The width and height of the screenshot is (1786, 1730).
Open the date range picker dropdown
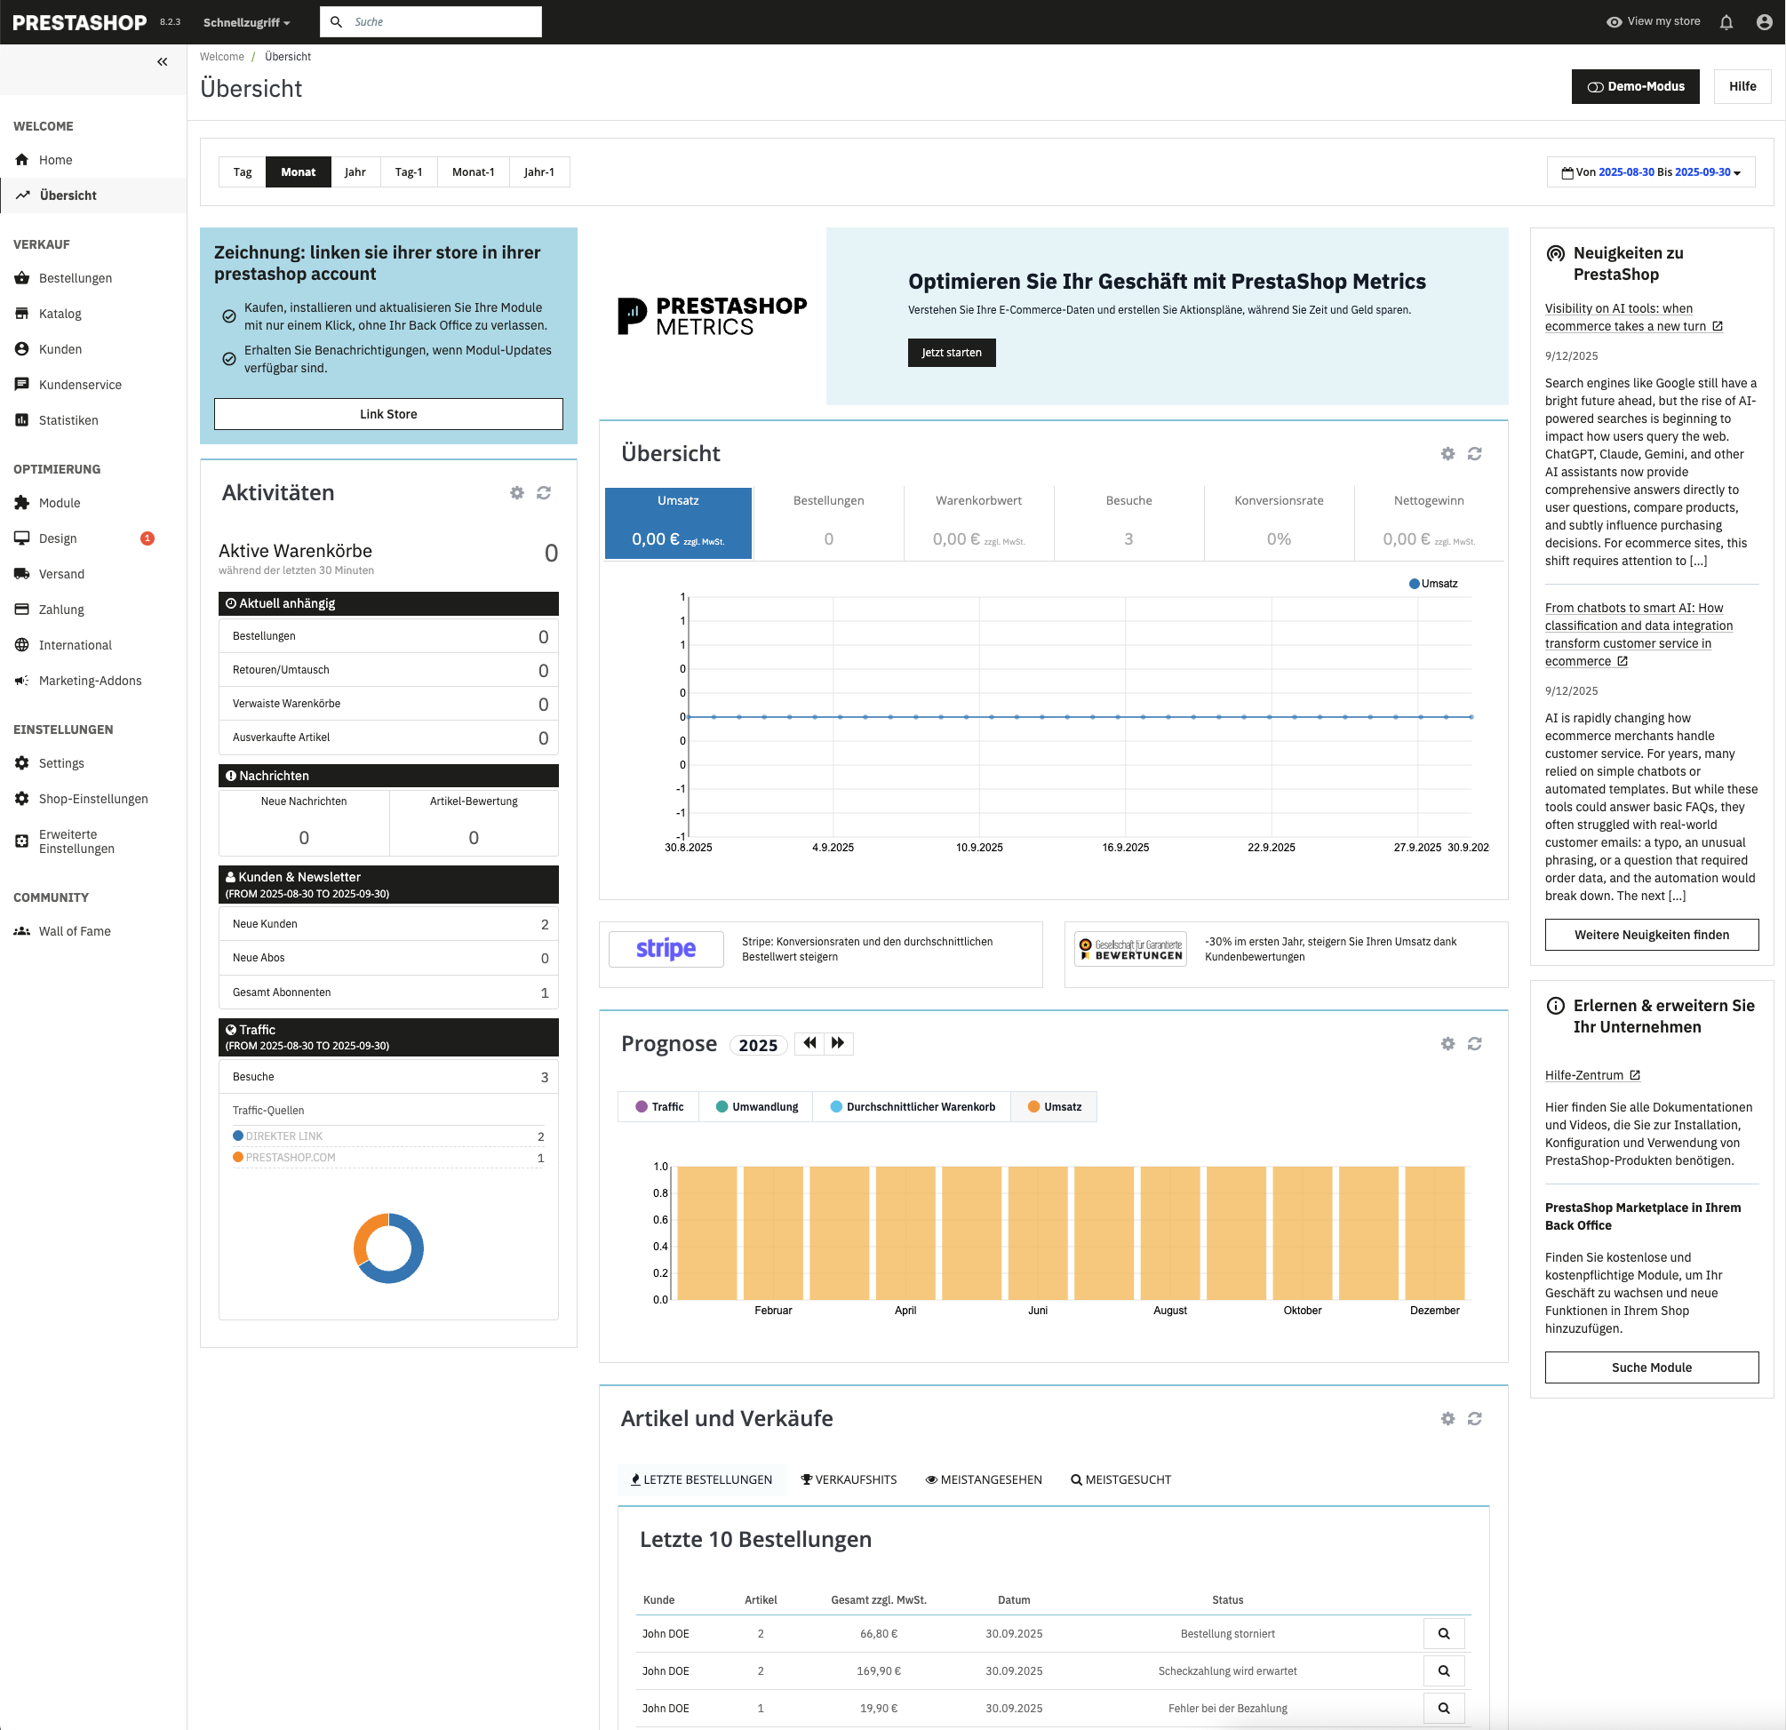click(x=1650, y=172)
